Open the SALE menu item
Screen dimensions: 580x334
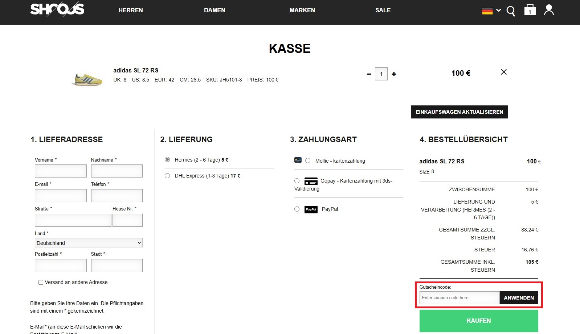383,10
